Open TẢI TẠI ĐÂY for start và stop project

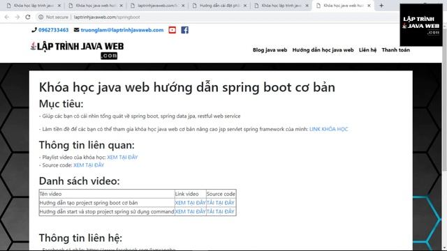(221, 211)
